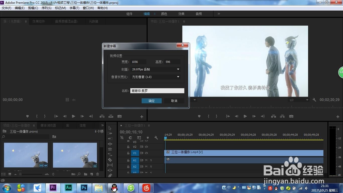Toggle lock on V1 track
Image resolution: width=343 pixels, height=193 pixels.
point(128,153)
